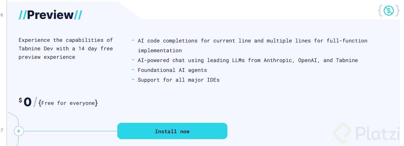This screenshot has width=404, height=146.
Task: Select line number 7 in the gutter
Action: click(2, 131)
